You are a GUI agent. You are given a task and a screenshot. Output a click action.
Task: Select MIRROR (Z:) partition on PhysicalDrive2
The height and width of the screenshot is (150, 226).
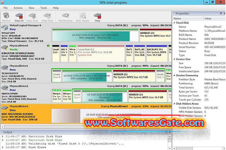click(x=148, y=96)
